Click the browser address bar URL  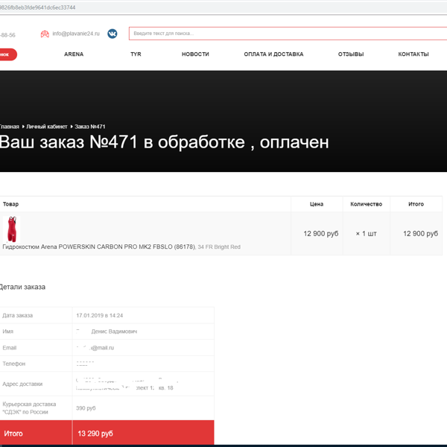pyautogui.click(x=38, y=7)
